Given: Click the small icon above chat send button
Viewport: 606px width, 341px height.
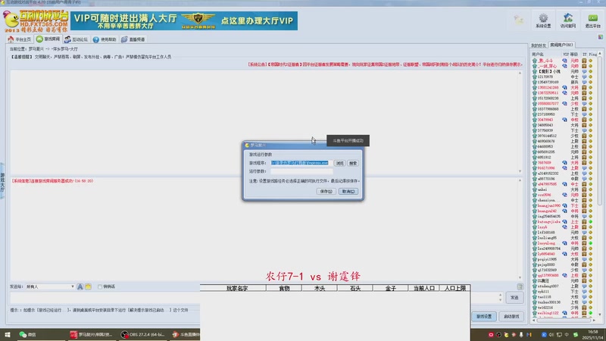Looking at the screenshot, I should point(520,286).
